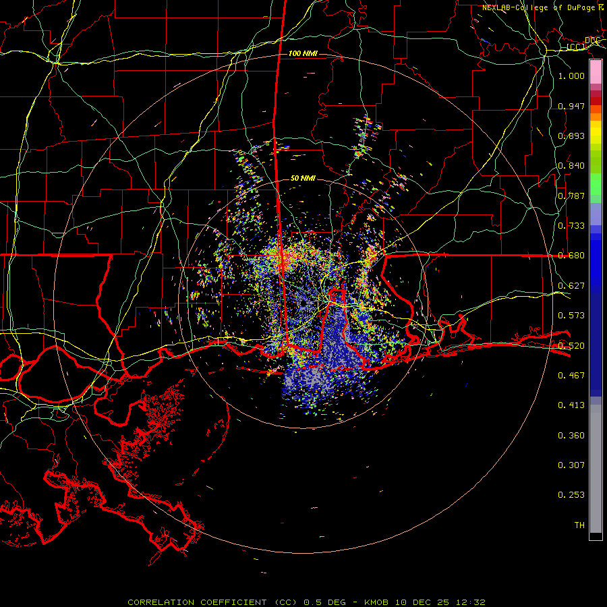Viewport: 607px width, 607px height.
Task: Click the 50 NMI range ring label
Action: tap(303, 178)
